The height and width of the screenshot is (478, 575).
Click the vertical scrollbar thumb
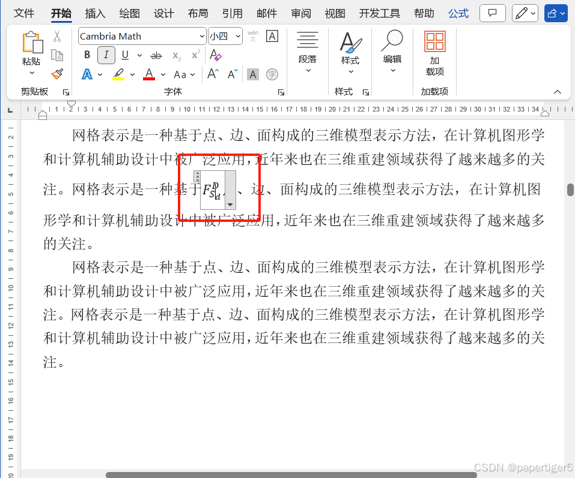[x=571, y=190]
